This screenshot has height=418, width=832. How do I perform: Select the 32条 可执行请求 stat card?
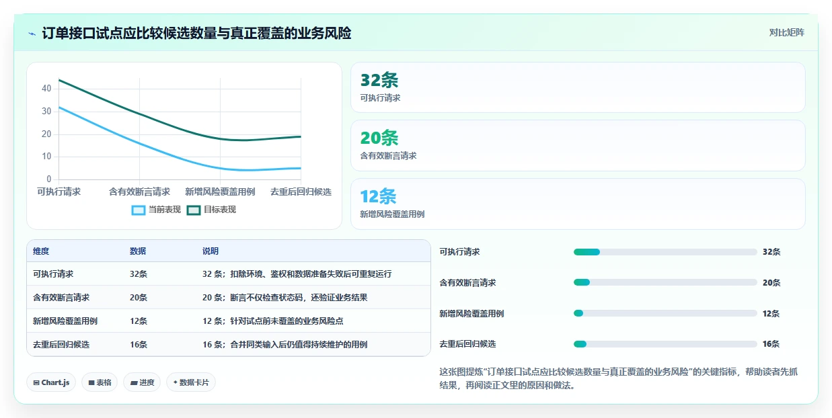pos(578,87)
